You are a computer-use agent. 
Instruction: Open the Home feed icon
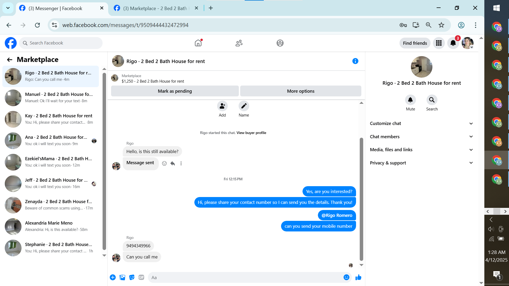click(x=198, y=43)
